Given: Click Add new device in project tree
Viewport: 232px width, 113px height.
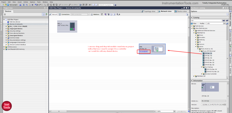Looking at the screenshot, I should 15,22.
